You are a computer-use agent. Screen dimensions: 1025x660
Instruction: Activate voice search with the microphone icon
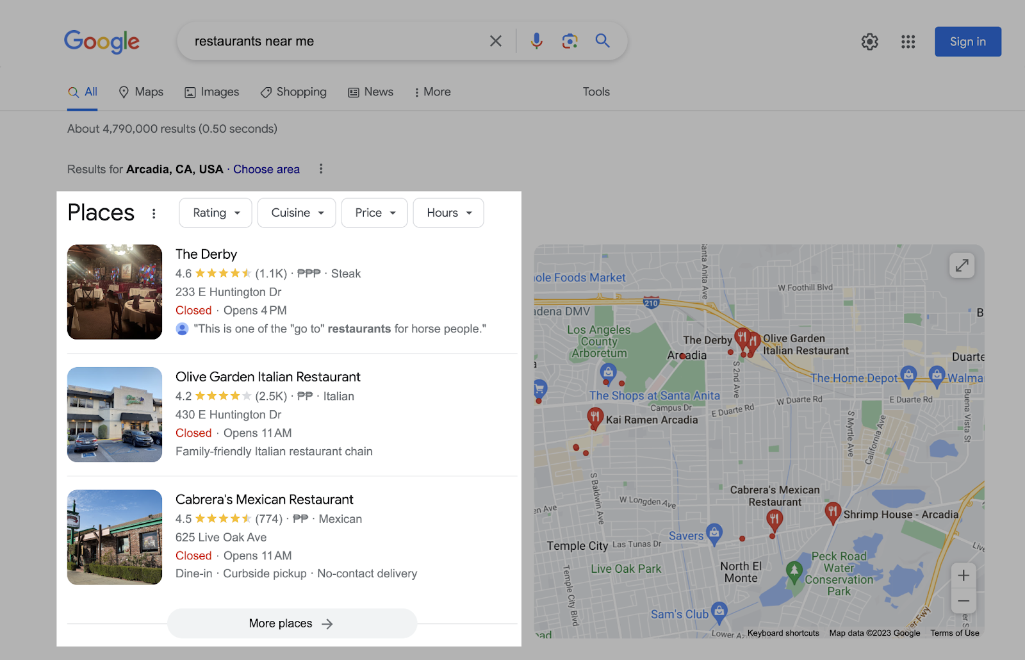pos(536,40)
